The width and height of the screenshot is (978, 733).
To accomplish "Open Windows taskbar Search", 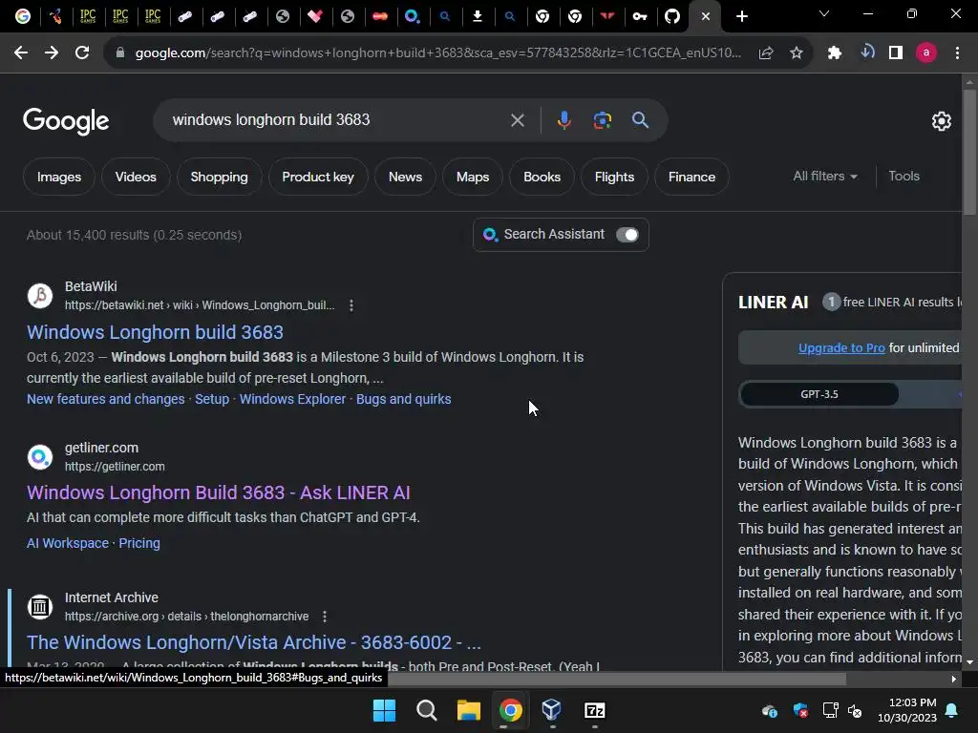I will click(x=427, y=710).
